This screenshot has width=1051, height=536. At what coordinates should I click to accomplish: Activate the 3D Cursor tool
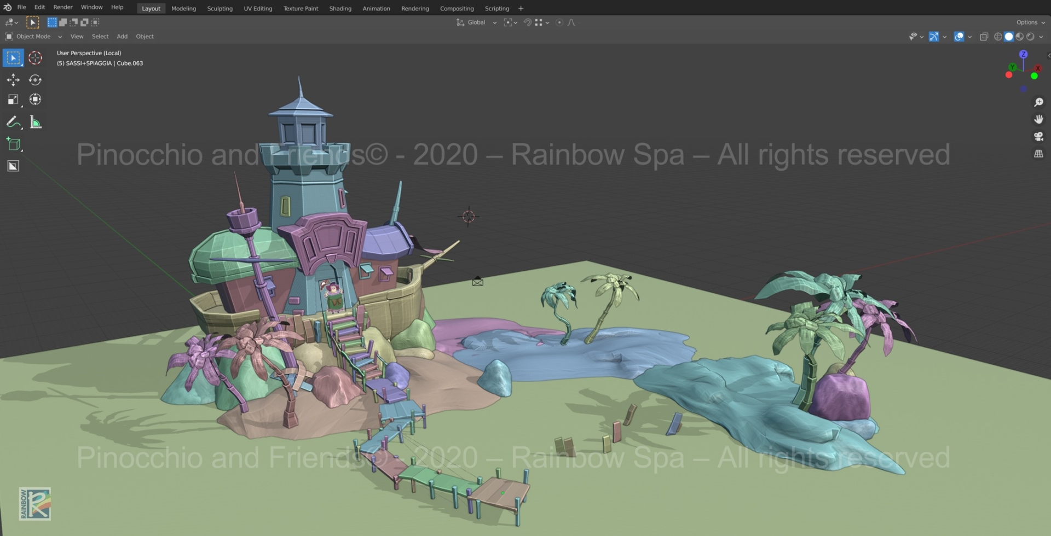(35, 58)
